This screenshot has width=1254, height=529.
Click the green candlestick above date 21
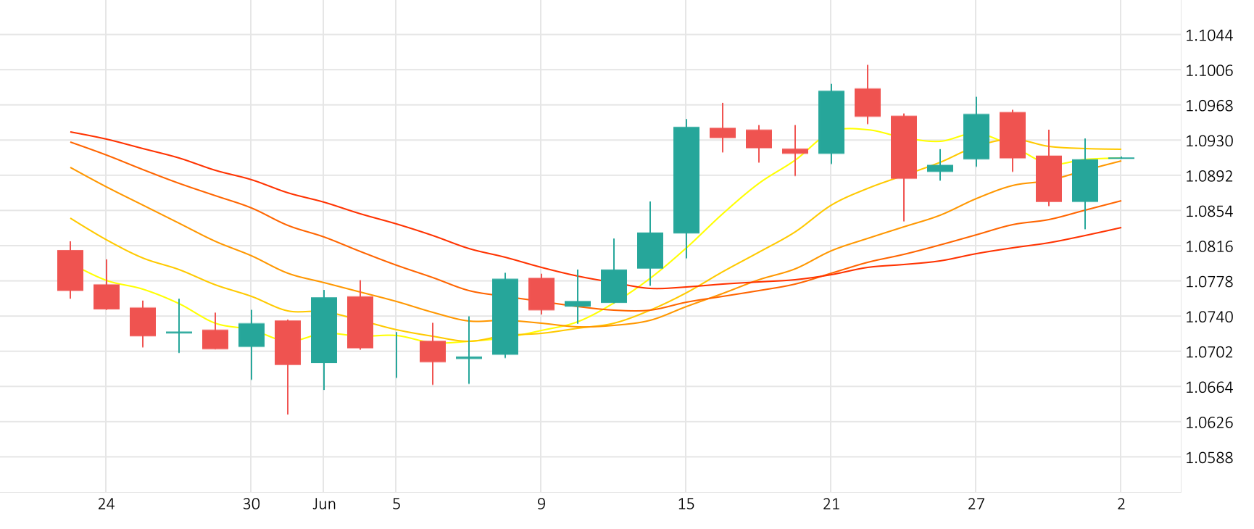pyautogui.click(x=831, y=122)
